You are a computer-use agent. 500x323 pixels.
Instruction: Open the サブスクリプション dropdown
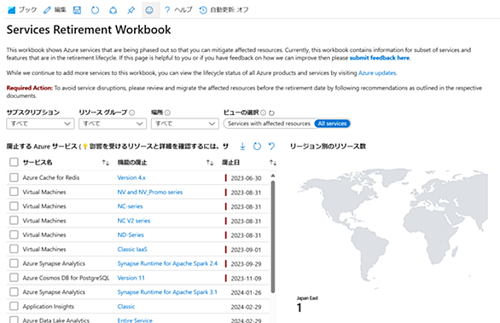(x=40, y=124)
